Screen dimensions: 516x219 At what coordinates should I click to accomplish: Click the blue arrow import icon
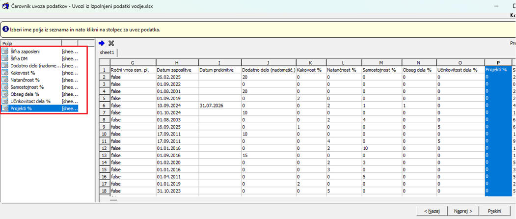(x=102, y=43)
